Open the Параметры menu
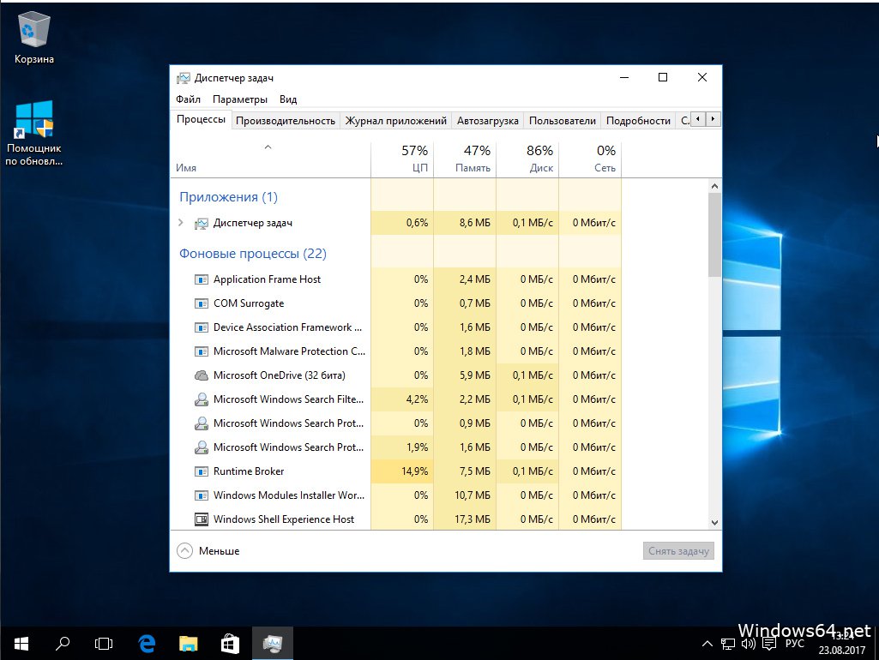The width and height of the screenshot is (879, 660). coord(240,99)
